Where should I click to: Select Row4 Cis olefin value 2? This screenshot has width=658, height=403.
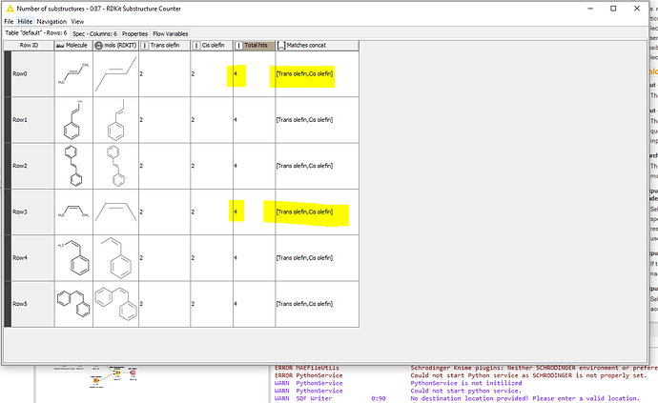click(212, 258)
